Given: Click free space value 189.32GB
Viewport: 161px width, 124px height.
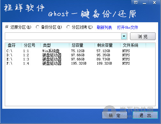Looking at the screenshot, I should (x=104, y=63).
